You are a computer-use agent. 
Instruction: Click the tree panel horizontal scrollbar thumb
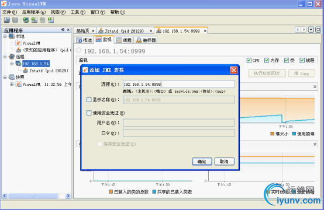[x=33, y=195]
